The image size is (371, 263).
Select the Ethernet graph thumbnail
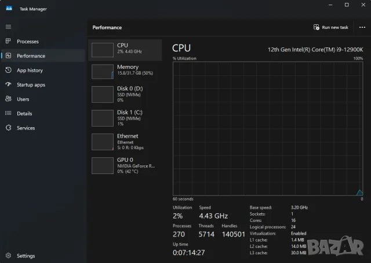pyautogui.click(x=103, y=142)
